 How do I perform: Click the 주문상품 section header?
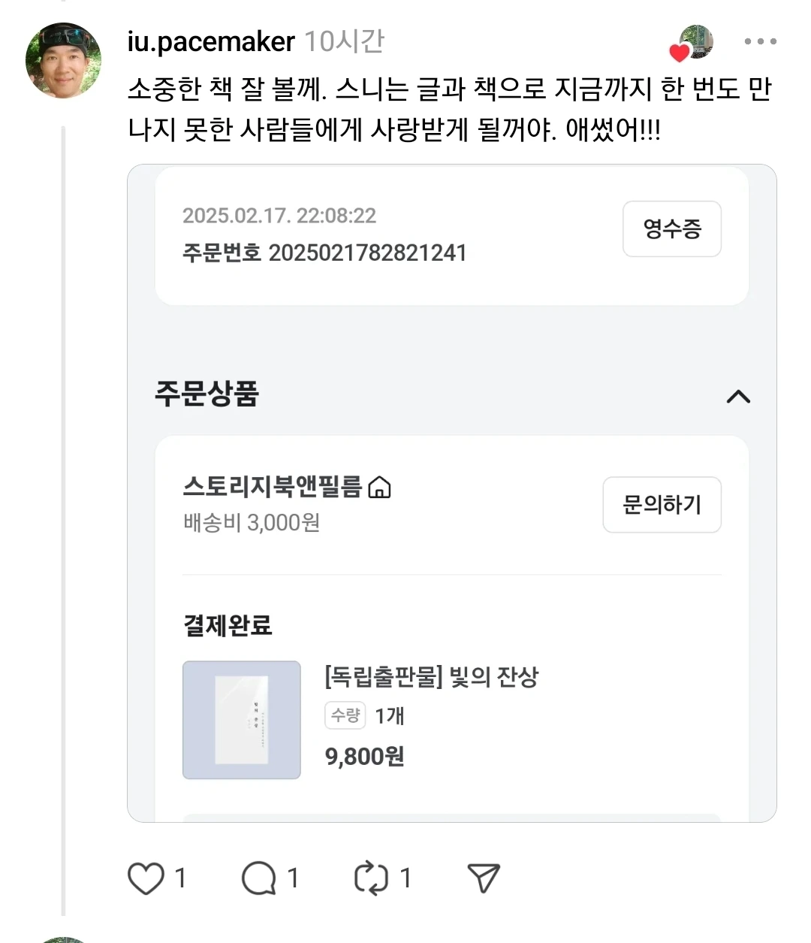pos(207,394)
